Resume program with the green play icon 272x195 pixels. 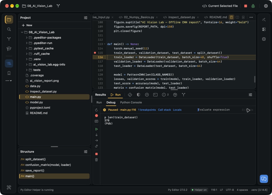tap(96, 129)
